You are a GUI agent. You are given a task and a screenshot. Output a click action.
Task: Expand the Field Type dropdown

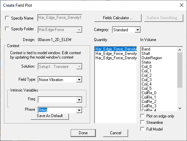coord(79,79)
